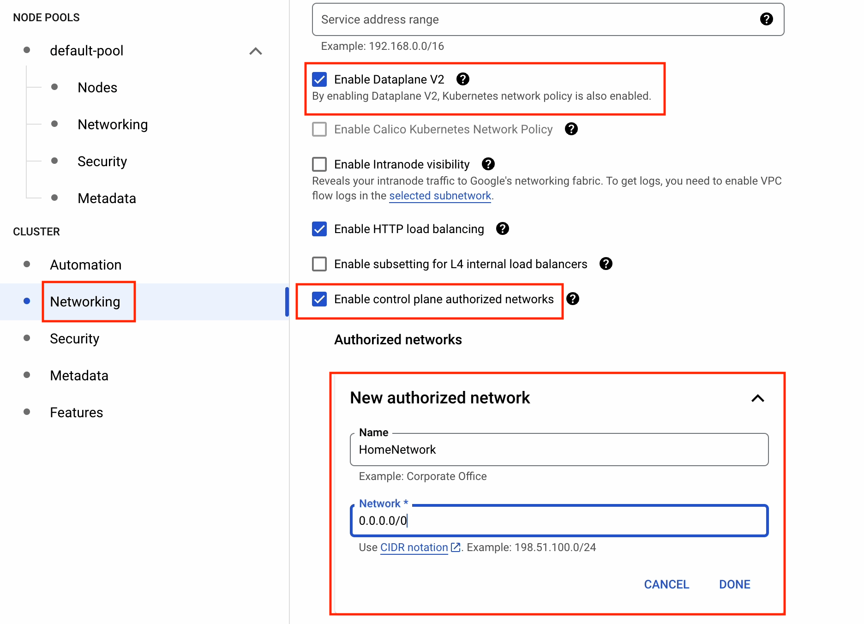The image size is (864, 624).
Task: Open help for L4 internal load balancers subsetting
Action: tap(606, 264)
